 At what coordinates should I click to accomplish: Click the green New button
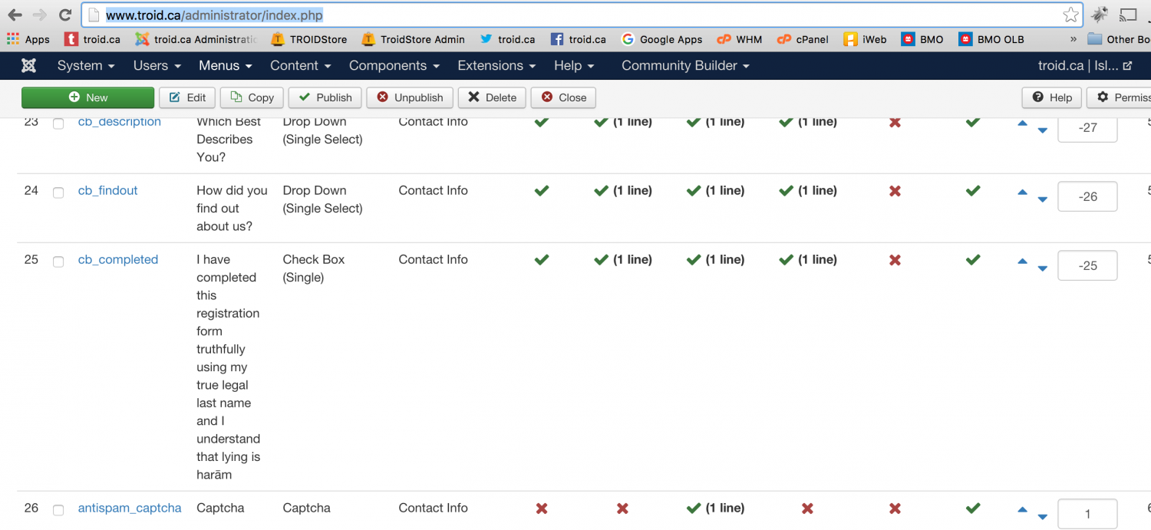87,97
